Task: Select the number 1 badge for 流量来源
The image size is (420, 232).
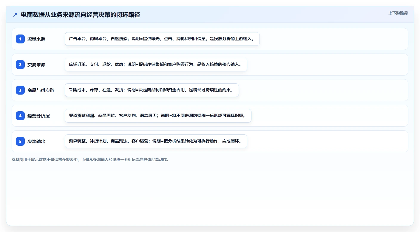Action: pos(20,39)
